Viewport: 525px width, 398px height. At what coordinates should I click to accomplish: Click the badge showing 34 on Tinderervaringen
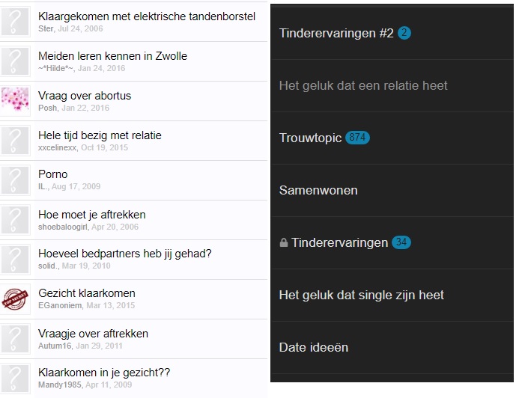click(x=401, y=242)
